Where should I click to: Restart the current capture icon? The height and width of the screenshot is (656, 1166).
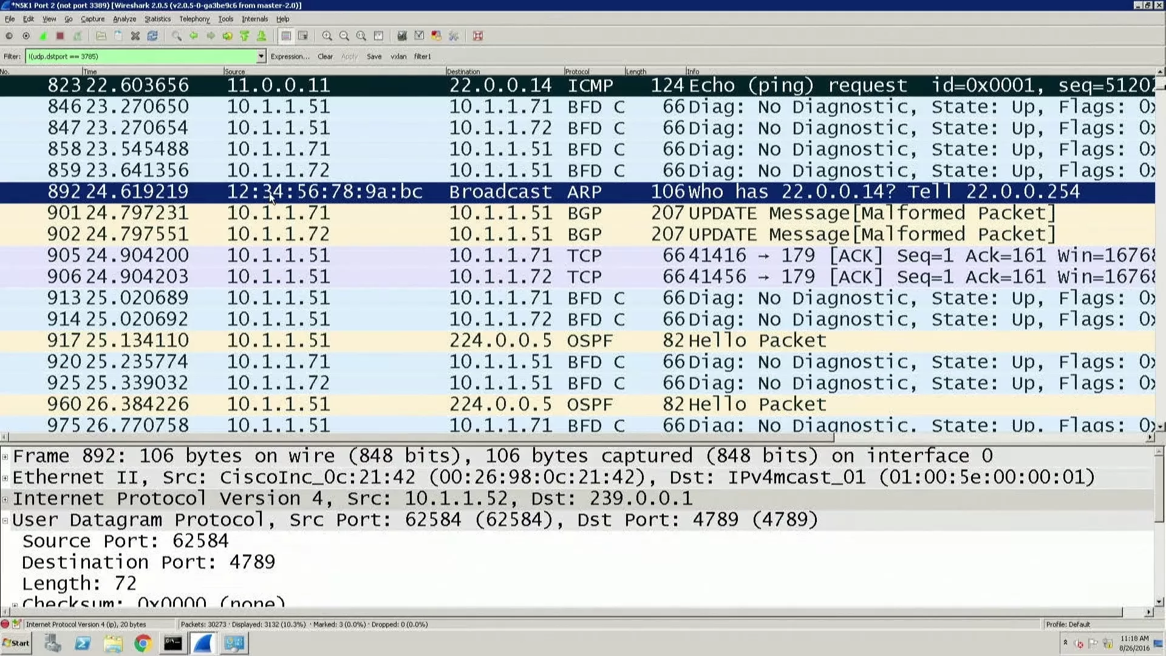[x=77, y=36]
